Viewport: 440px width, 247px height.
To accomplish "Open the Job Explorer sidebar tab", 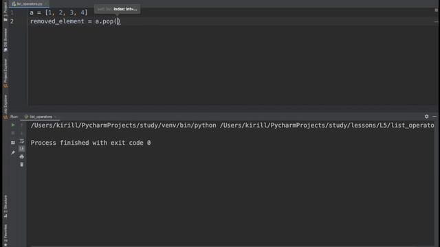I will [x=5, y=106].
